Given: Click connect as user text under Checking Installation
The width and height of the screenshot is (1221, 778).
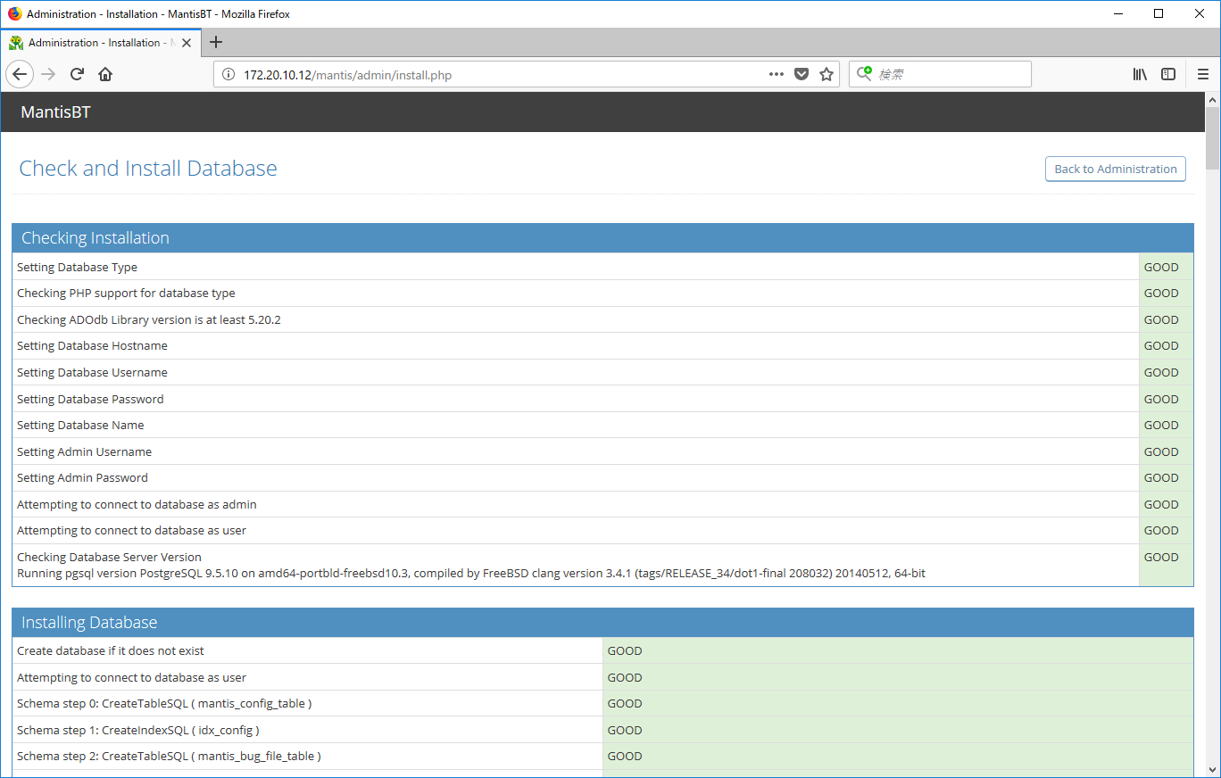Looking at the screenshot, I should [131, 531].
